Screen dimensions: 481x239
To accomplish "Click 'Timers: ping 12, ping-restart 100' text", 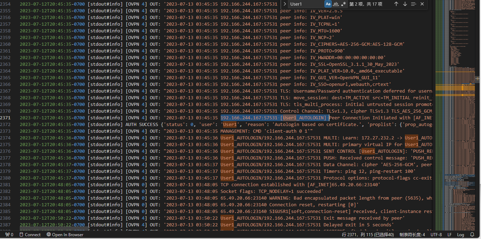I will pos(368,171).
